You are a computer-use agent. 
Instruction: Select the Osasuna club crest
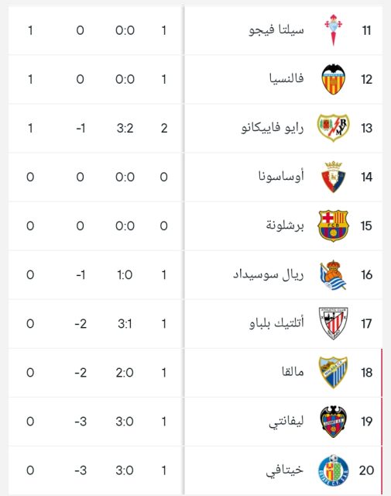click(333, 177)
